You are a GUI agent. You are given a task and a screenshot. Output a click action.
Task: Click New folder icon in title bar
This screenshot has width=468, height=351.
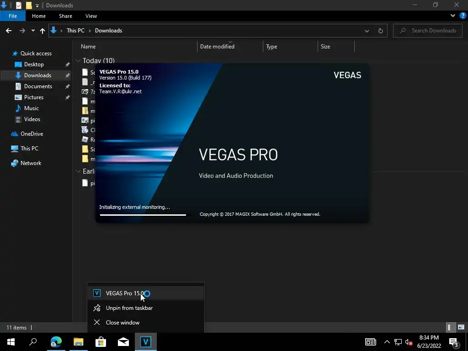click(x=29, y=5)
